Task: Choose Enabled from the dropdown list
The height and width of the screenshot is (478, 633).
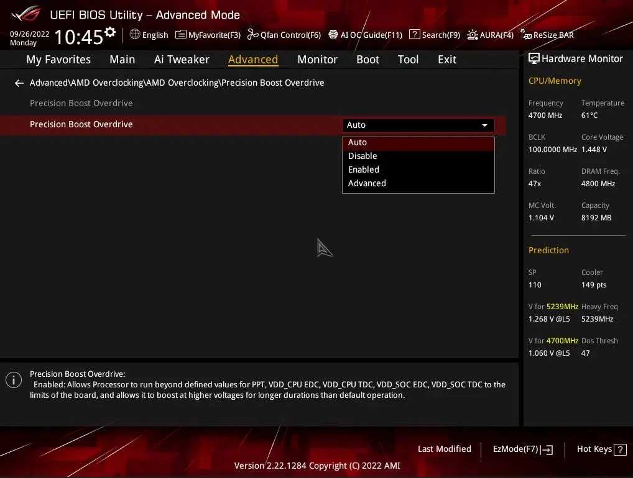Action: (x=418, y=169)
